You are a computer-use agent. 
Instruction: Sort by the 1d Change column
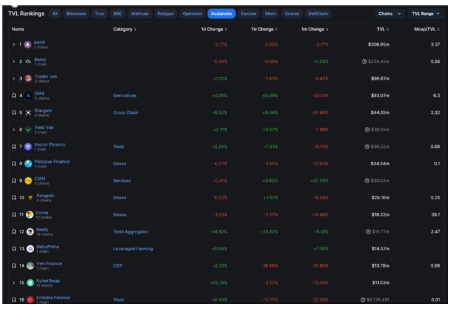[214, 29]
